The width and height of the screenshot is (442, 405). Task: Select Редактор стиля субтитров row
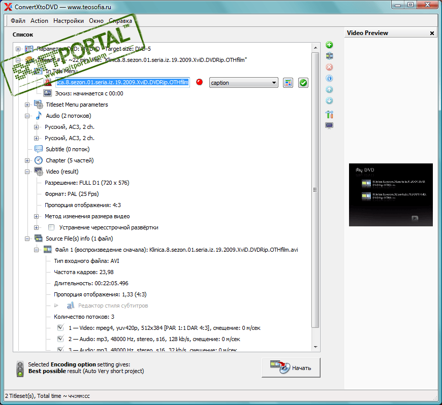113,306
